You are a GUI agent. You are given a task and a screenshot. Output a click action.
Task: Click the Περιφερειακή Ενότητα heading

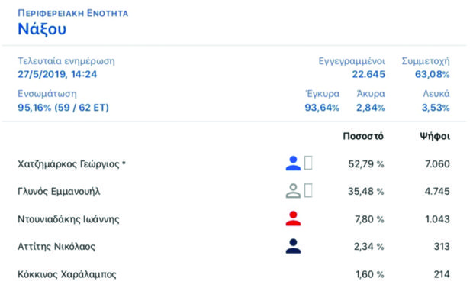pos(73,13)
